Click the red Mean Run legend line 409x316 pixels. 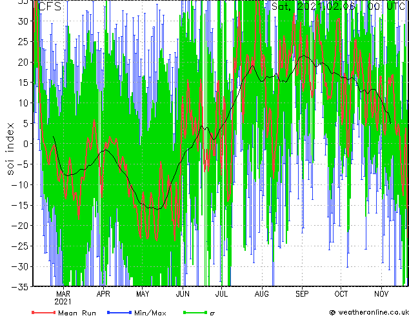pos(44,312)
